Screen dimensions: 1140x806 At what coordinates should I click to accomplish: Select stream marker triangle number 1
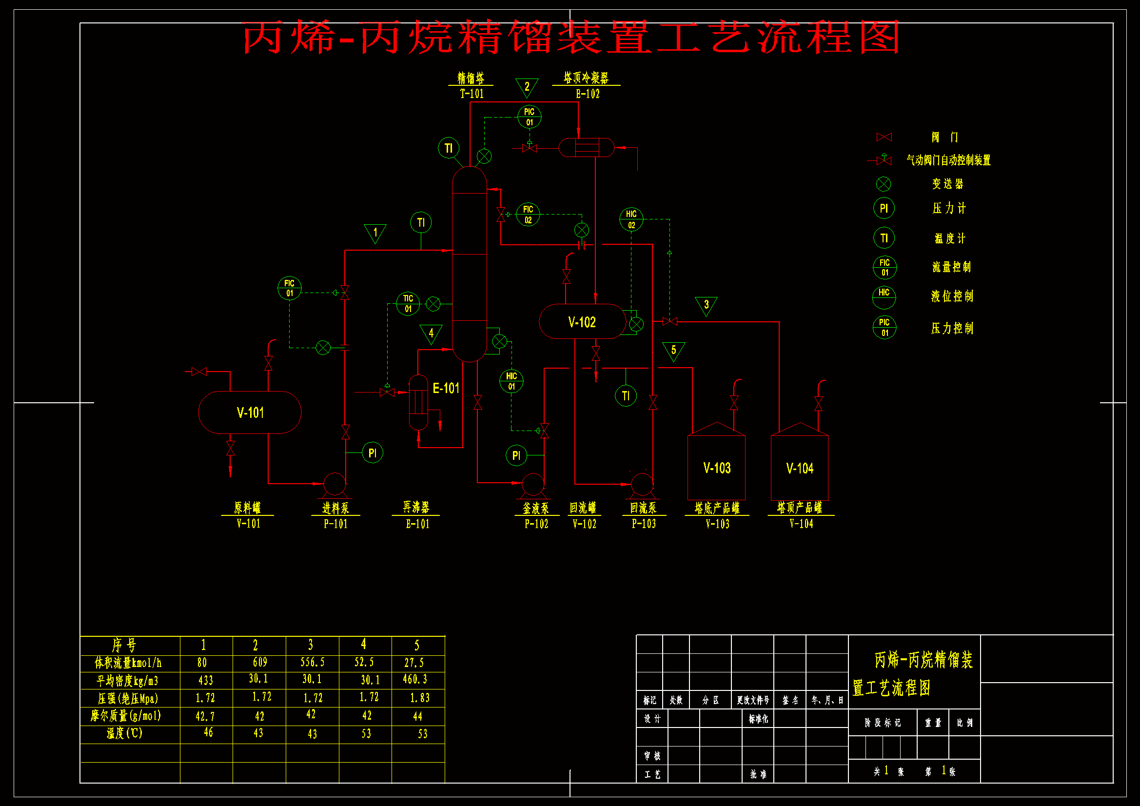[x=375, y=233]
